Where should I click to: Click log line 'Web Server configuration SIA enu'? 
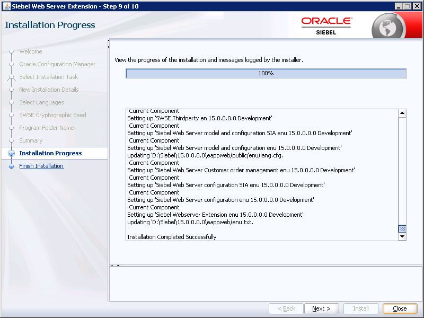[226, 185]
